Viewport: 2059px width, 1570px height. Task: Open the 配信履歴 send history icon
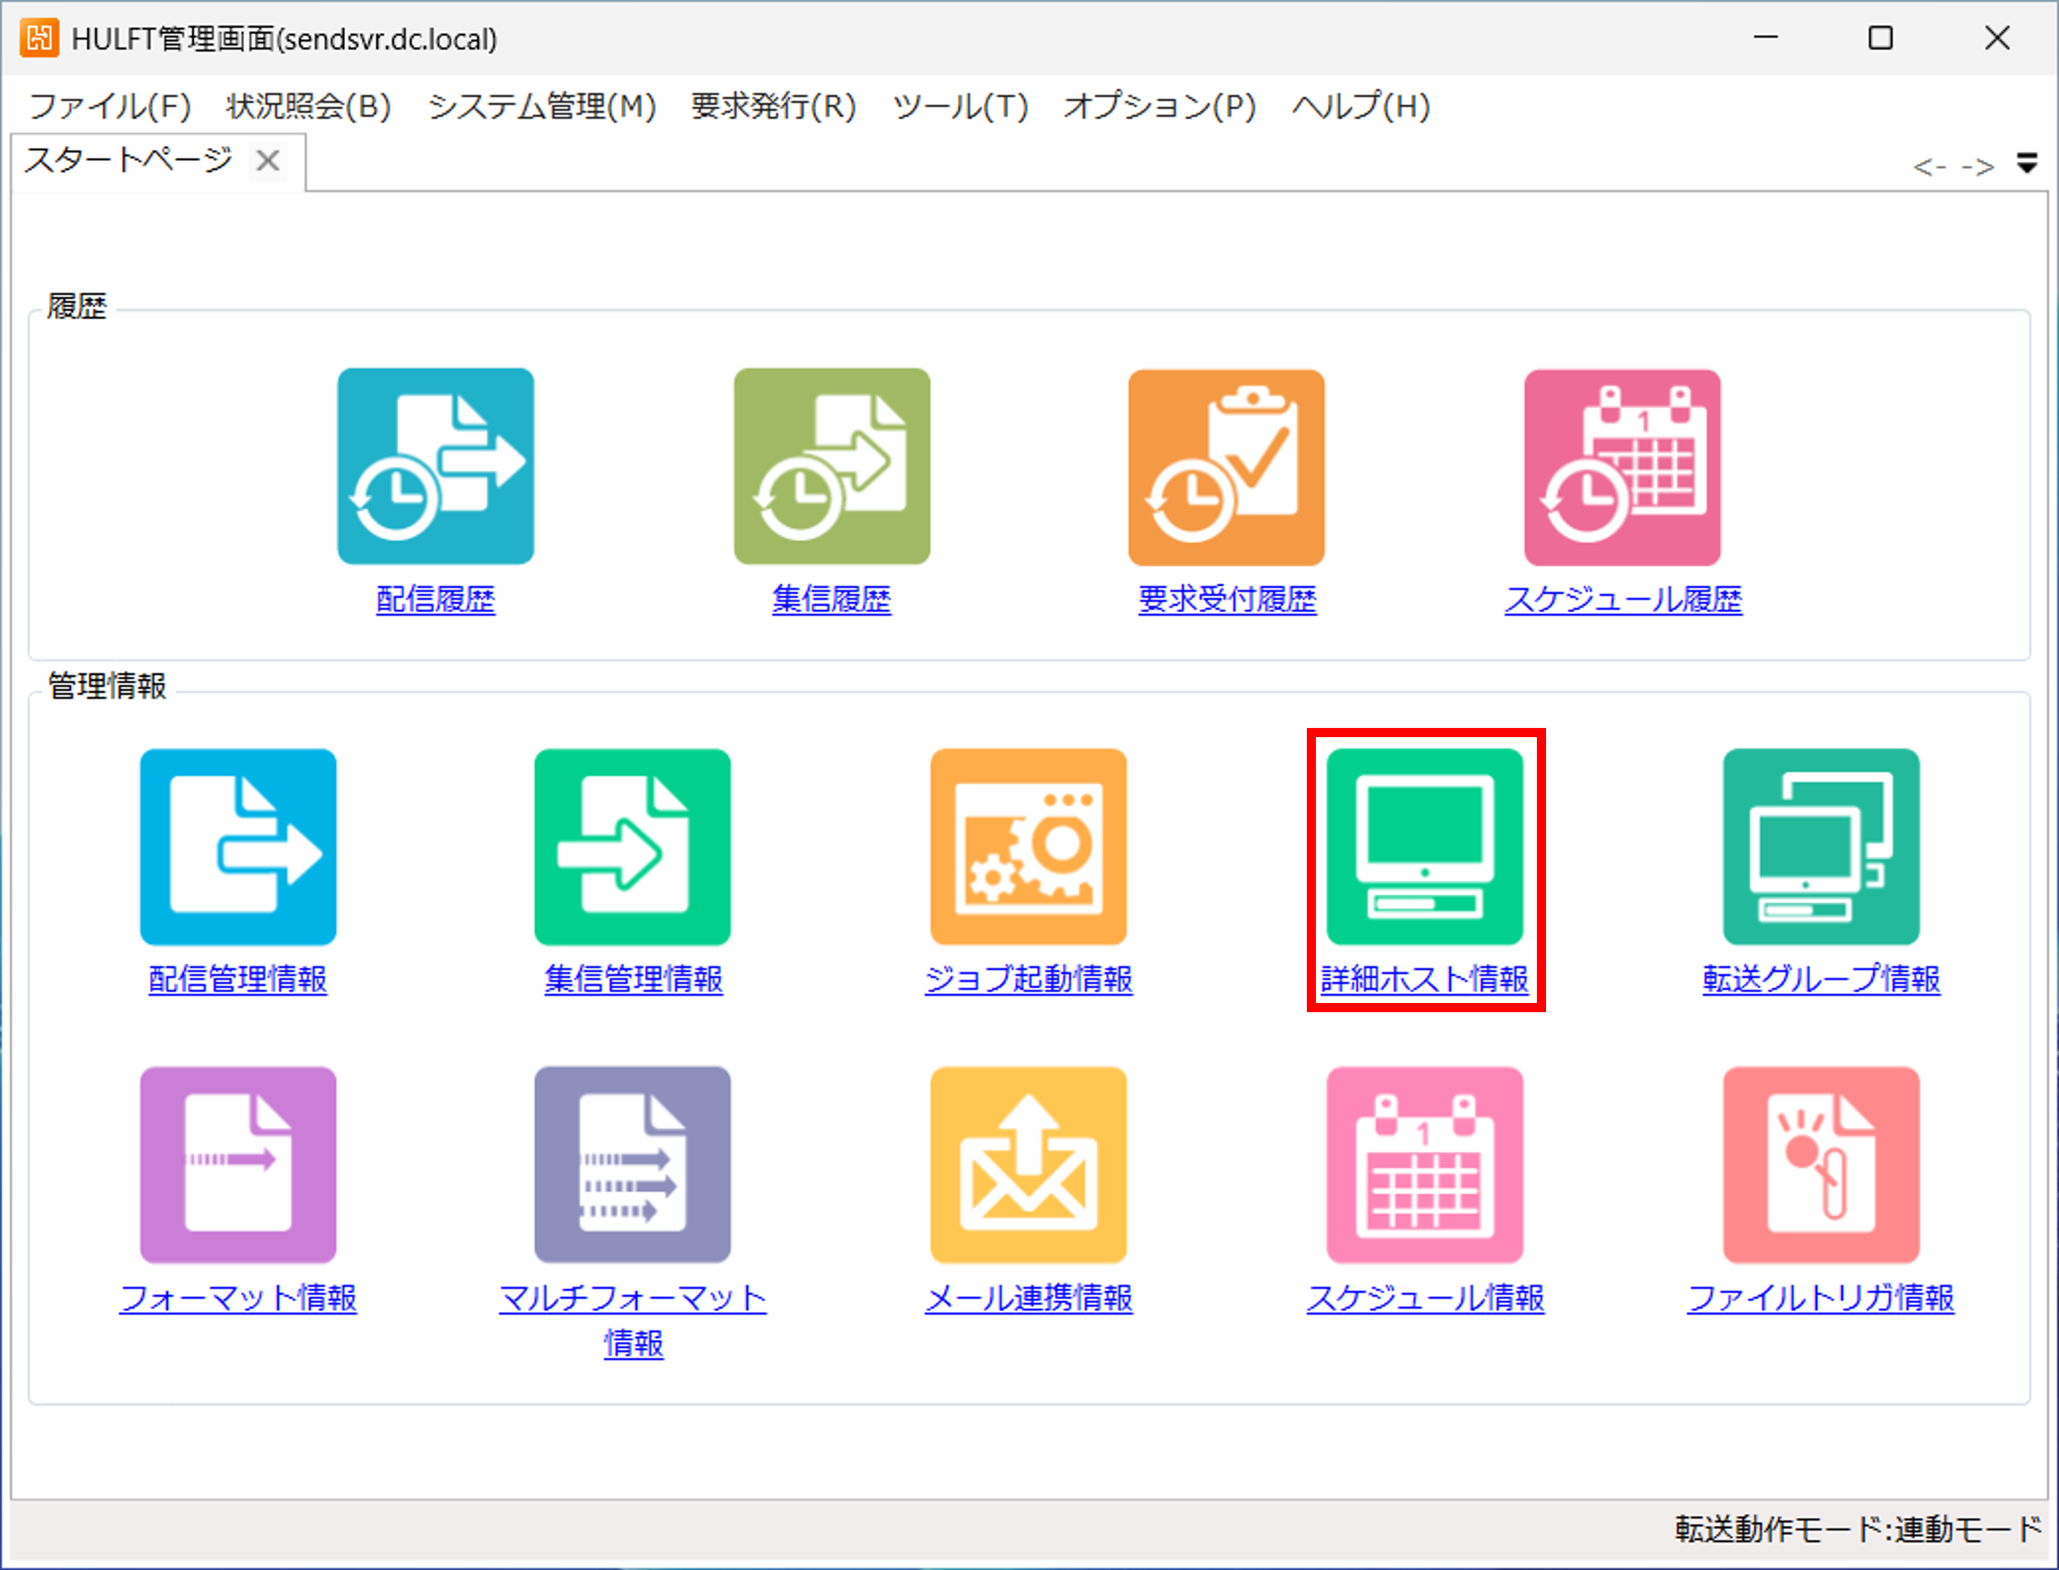point(435,467)
